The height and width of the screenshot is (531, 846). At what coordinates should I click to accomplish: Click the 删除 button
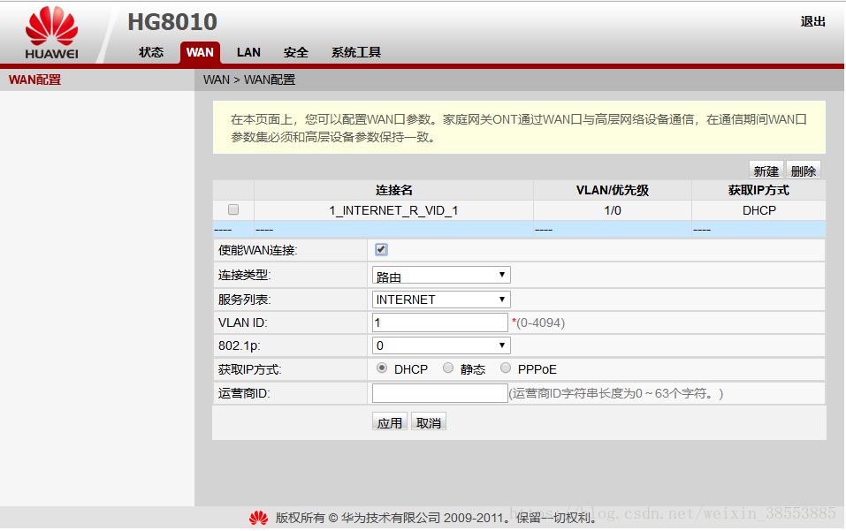coord(804,171)
